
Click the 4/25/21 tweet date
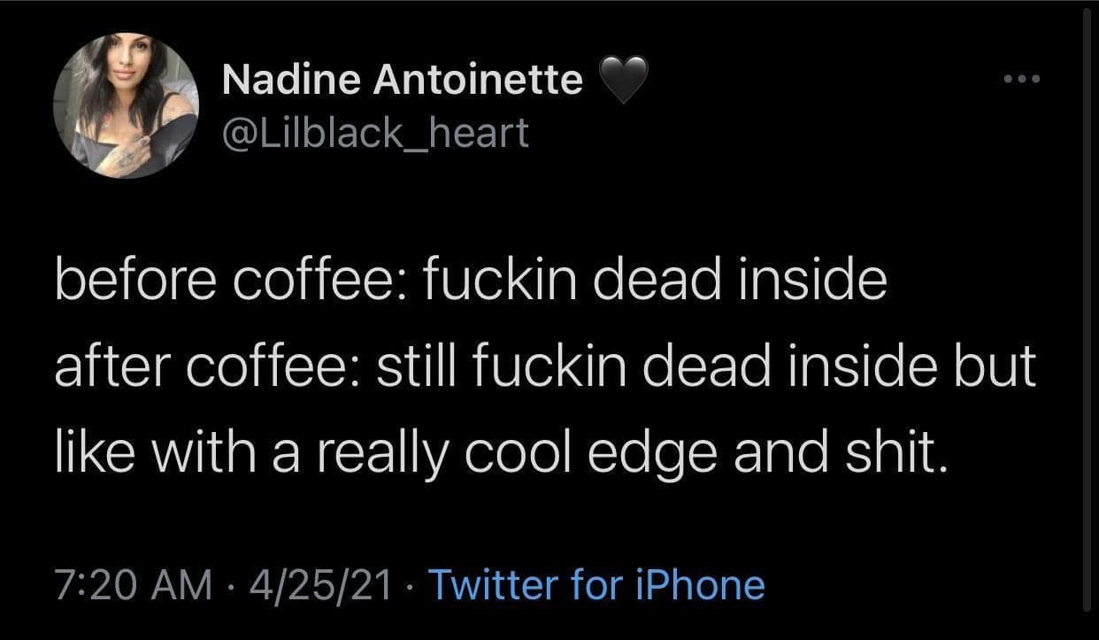point(320,585)
